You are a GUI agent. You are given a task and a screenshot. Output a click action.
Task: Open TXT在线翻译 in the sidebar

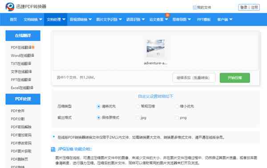coord(21,63)
